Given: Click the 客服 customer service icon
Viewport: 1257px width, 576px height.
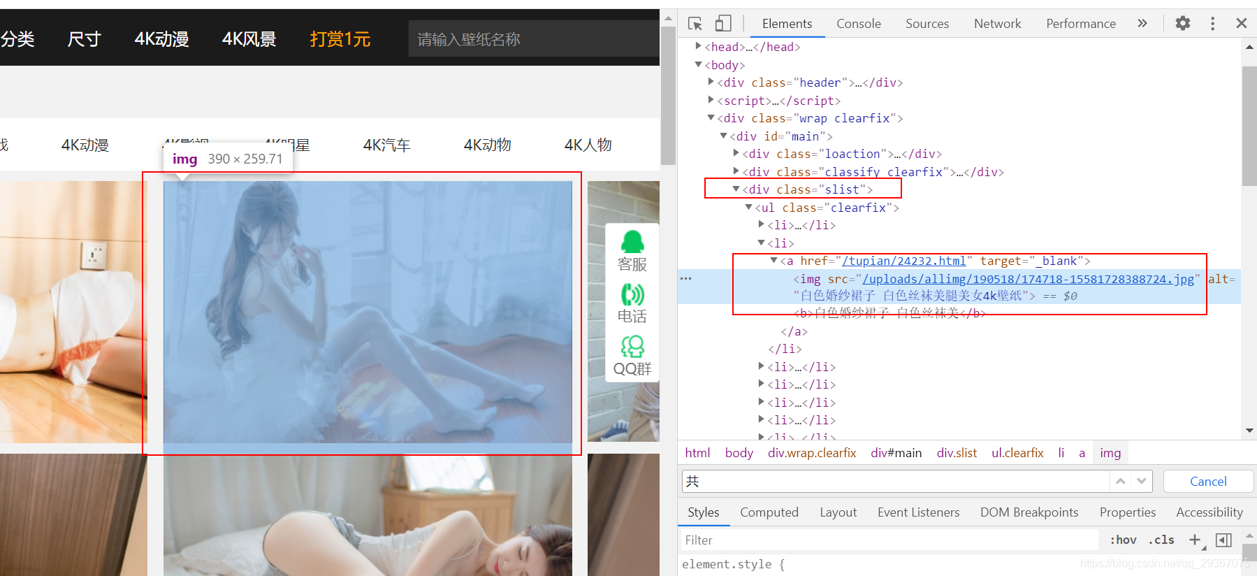Looking at the screenshot, I should coord(632,251).
